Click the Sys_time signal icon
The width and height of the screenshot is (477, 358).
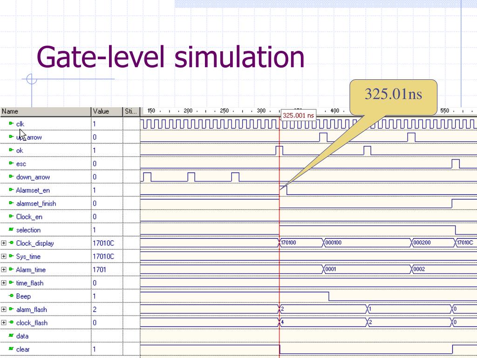tap(11, 256)
